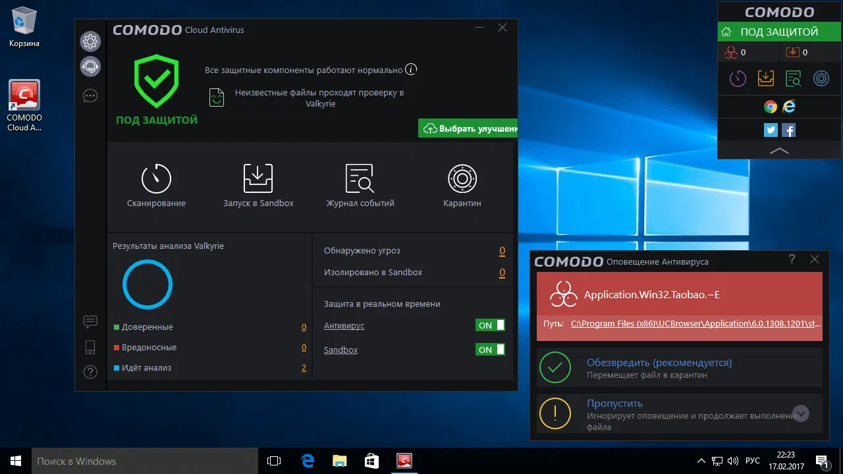
Task: Open File Explorer from the taskbar
Action: (x=339, y=461)
